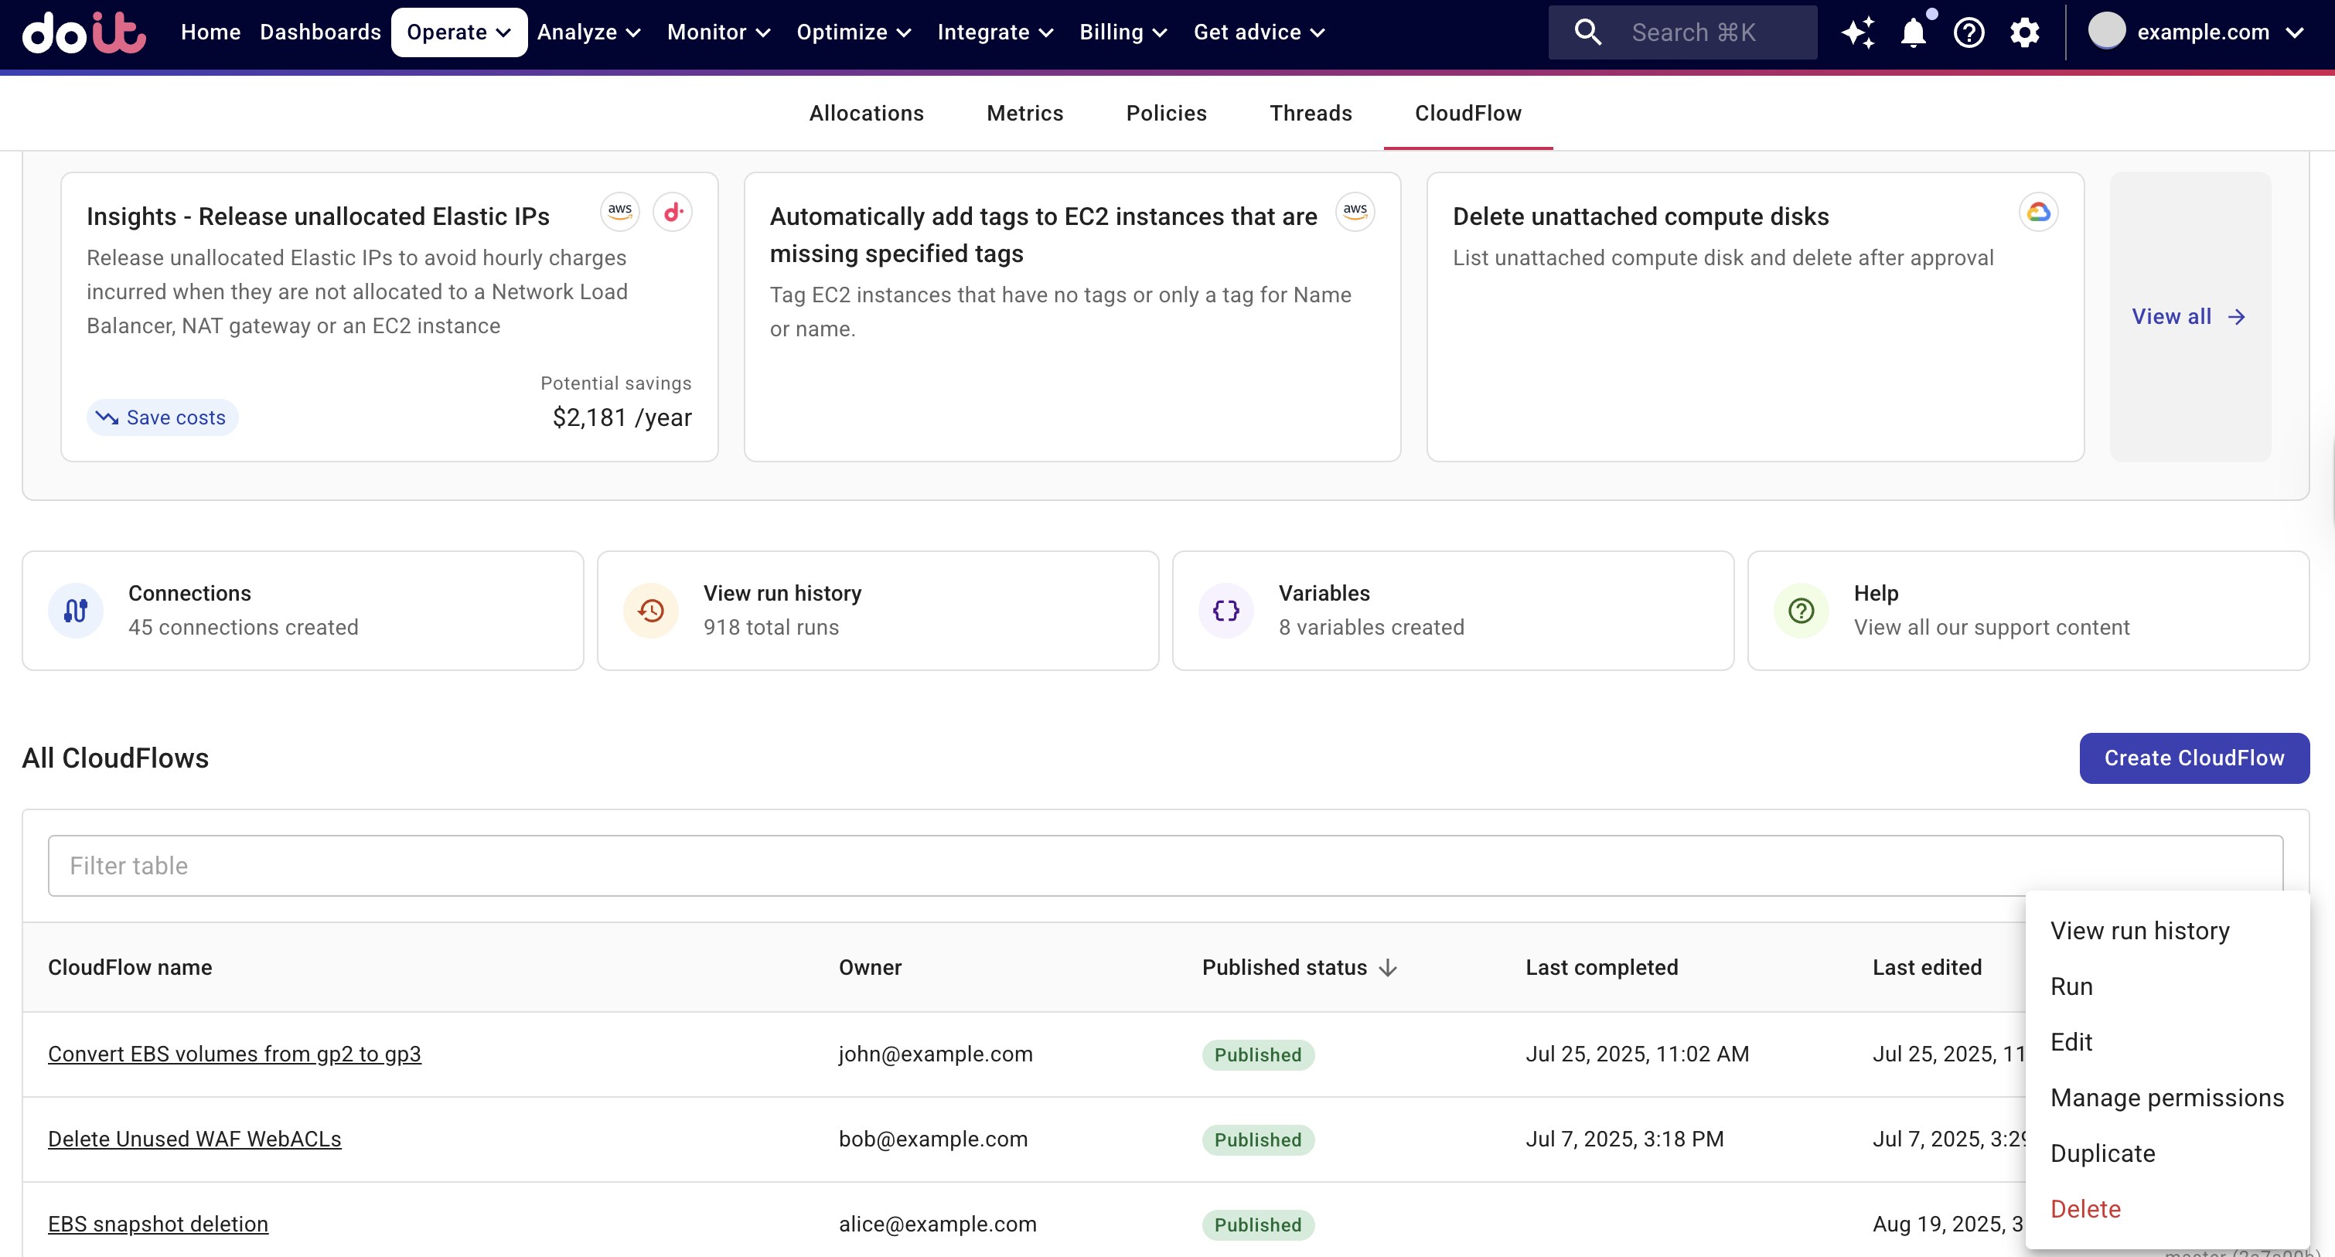Click the help question mark icon

click(x=1969, y=32)
